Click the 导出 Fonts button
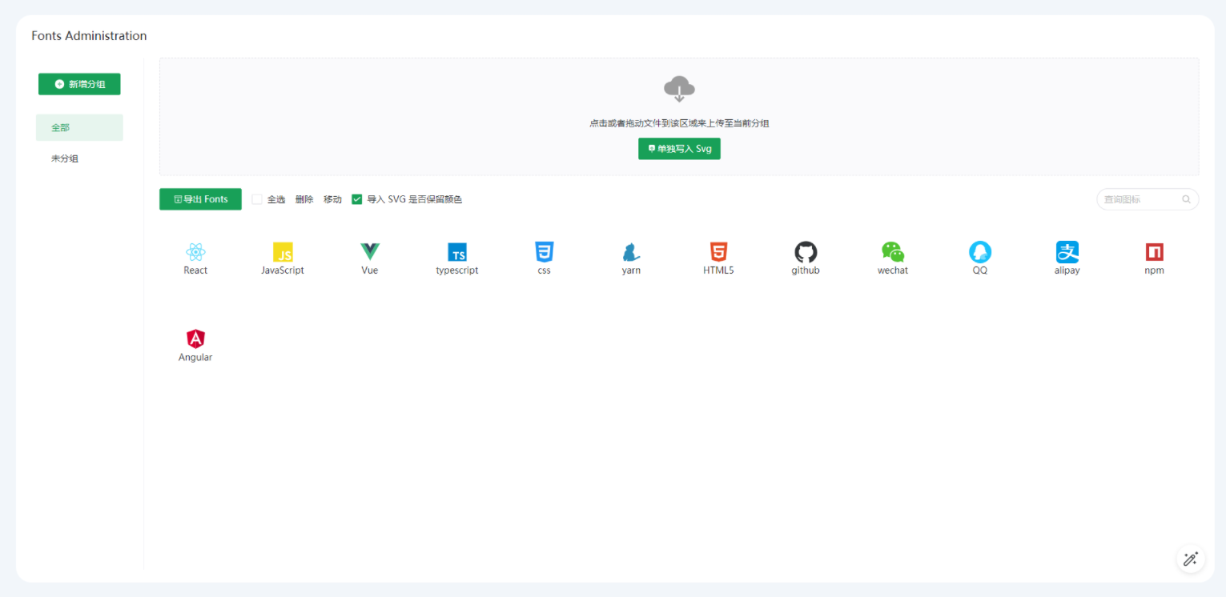Image resolution: width=1226 pixels, height=597 pixels. pyautogui.click(x=200, y=199)
